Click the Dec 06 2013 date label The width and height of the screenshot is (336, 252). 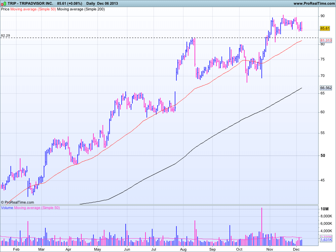tap(108, 3)
